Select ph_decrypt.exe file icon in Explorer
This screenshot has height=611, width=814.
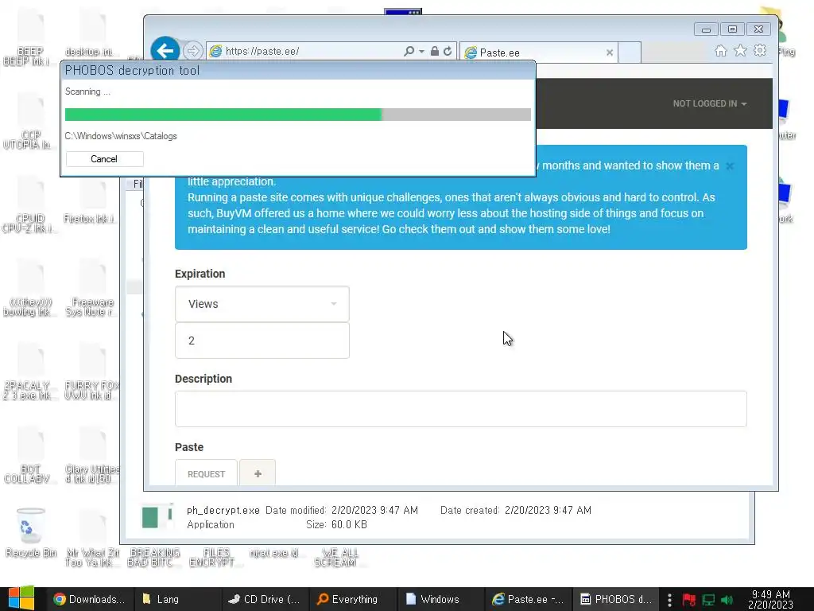pos(157,517)
